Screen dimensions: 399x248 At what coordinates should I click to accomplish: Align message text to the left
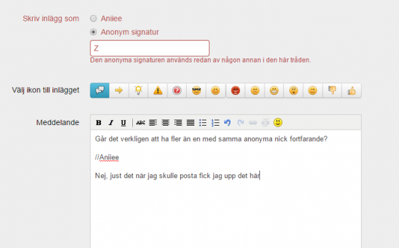coord(153,123)
